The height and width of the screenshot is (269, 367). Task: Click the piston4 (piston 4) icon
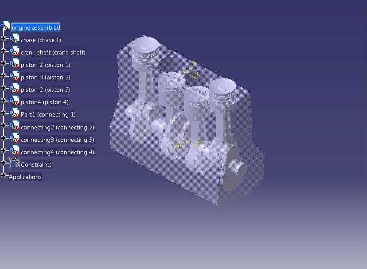coord(15,101)
